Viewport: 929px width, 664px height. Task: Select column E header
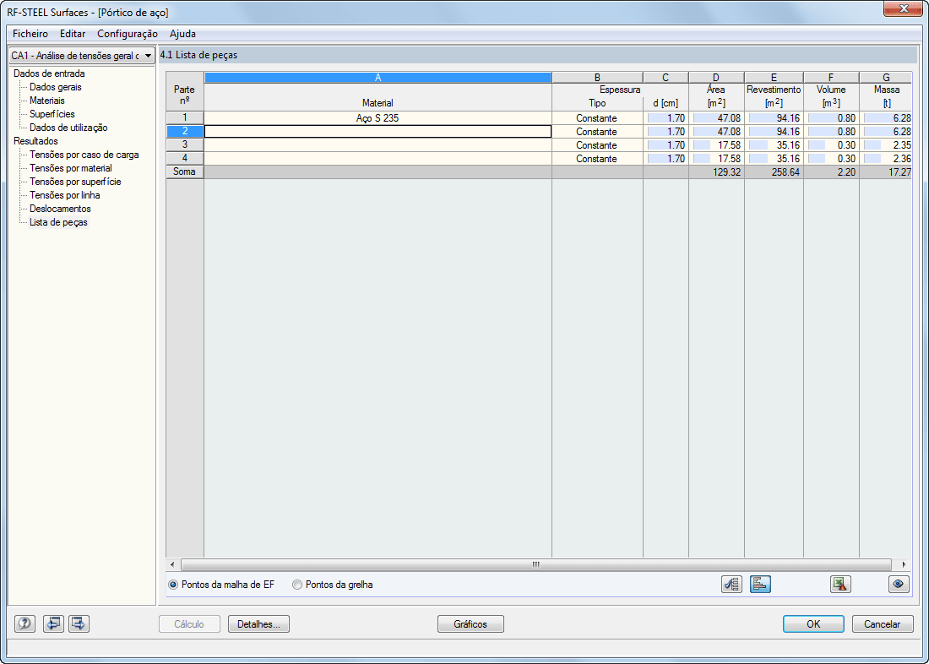click(x=774, y=78)
